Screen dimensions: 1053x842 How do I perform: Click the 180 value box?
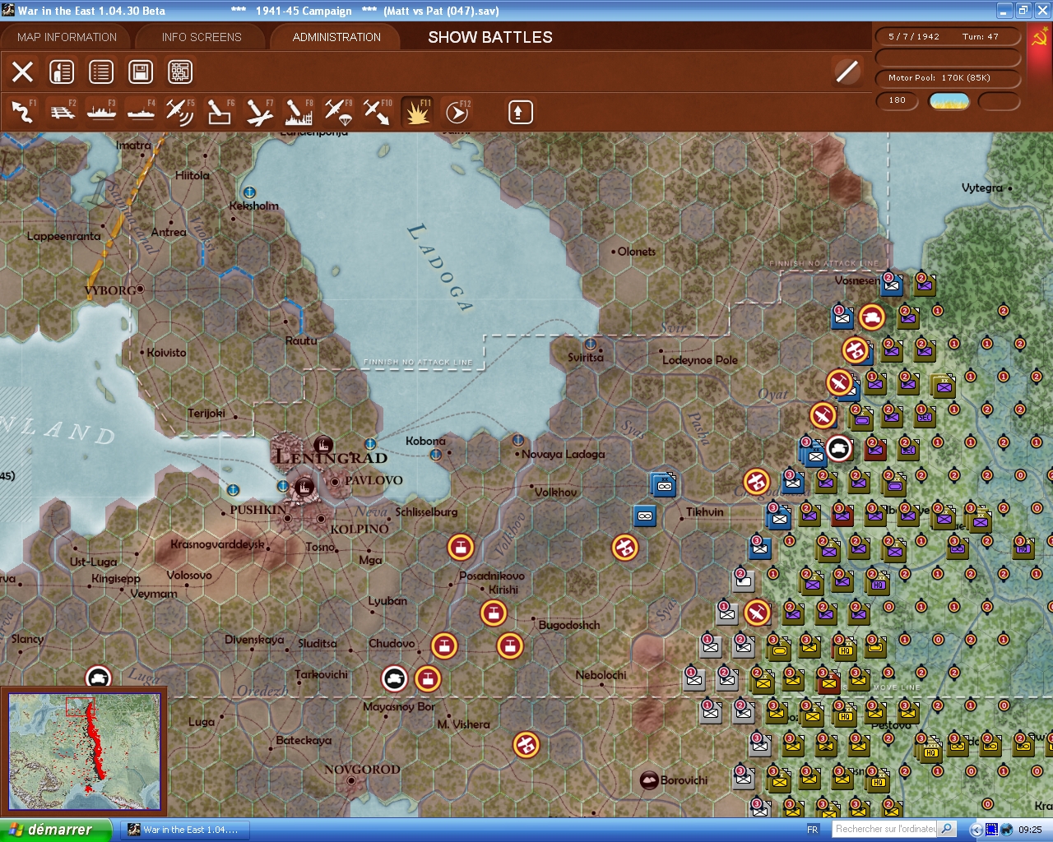898,100
